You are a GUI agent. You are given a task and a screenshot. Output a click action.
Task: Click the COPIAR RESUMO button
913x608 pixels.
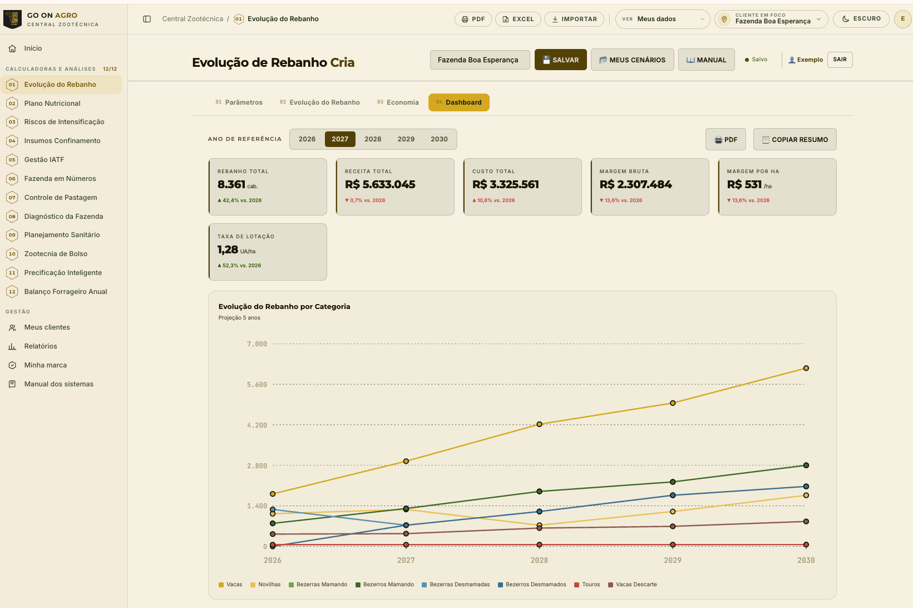click(x=795, y=139)
